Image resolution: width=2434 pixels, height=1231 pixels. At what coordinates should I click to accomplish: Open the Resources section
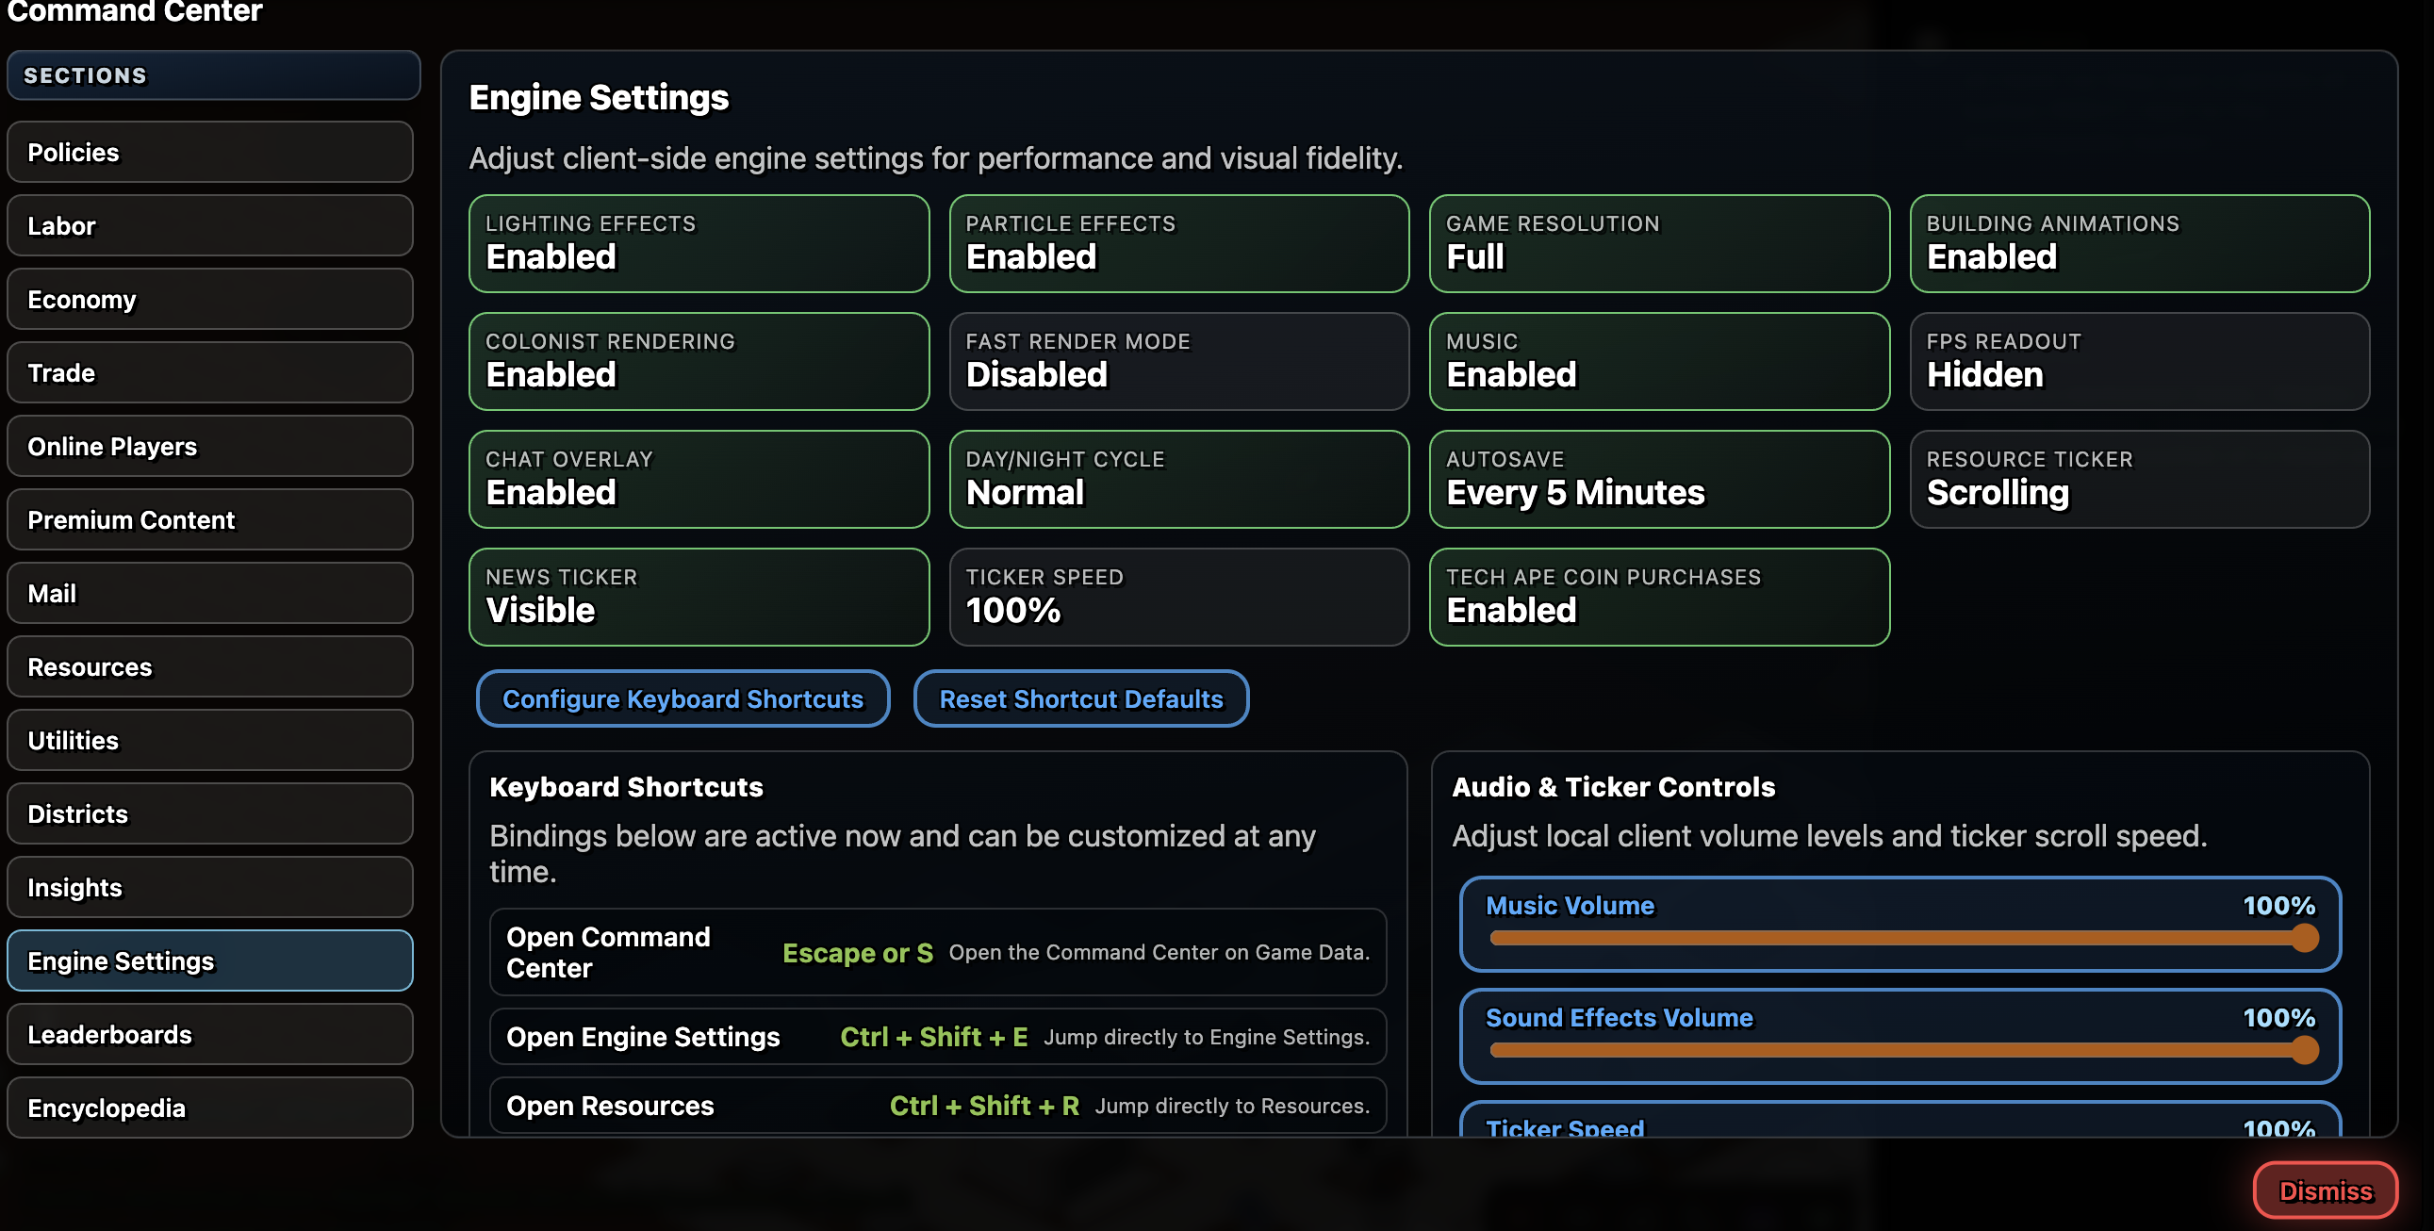pyautogui.click(x=210, y=667)
